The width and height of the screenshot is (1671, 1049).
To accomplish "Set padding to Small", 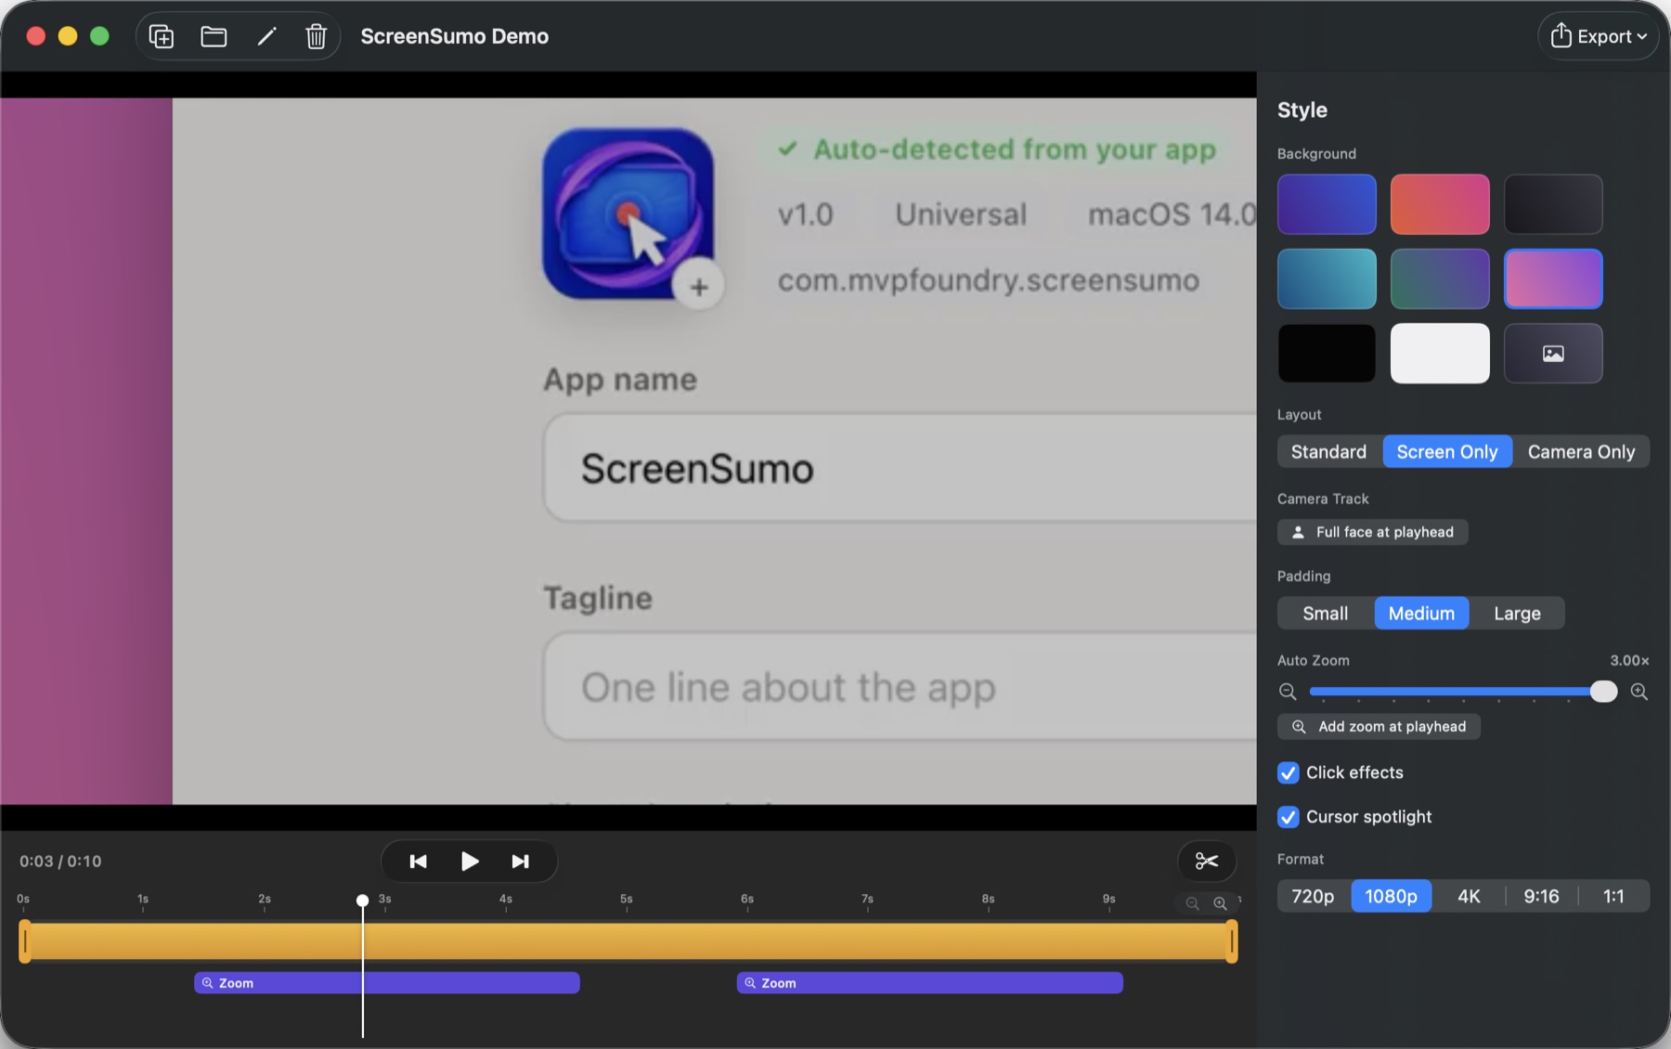I will [x=1326, y=614].
